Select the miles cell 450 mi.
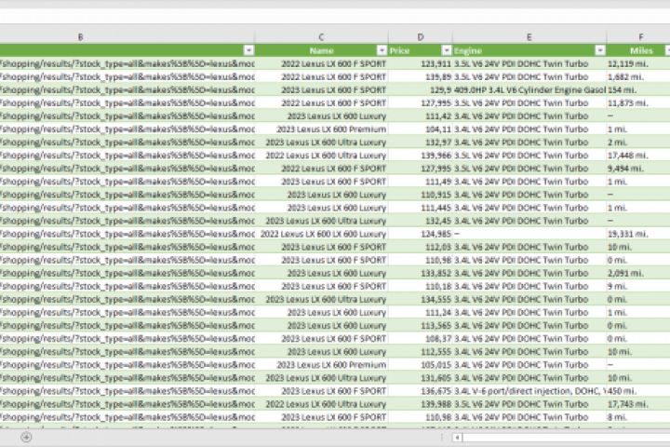The height and width of the screenshot is (447, 670). click(638, 391)
